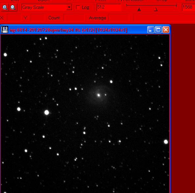Minimize the ngc6814 FITS image window
Image resolution: width=195 pixels, height=193 pixels.
[151, 30]
